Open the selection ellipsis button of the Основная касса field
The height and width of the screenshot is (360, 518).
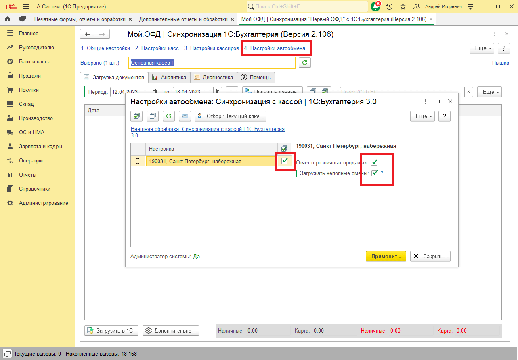tap(290, 63)
